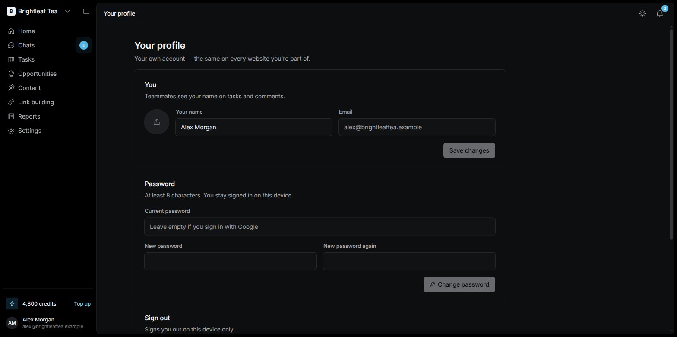Click the Sign out section heading

pyautogui.click(x=157, y=318)
